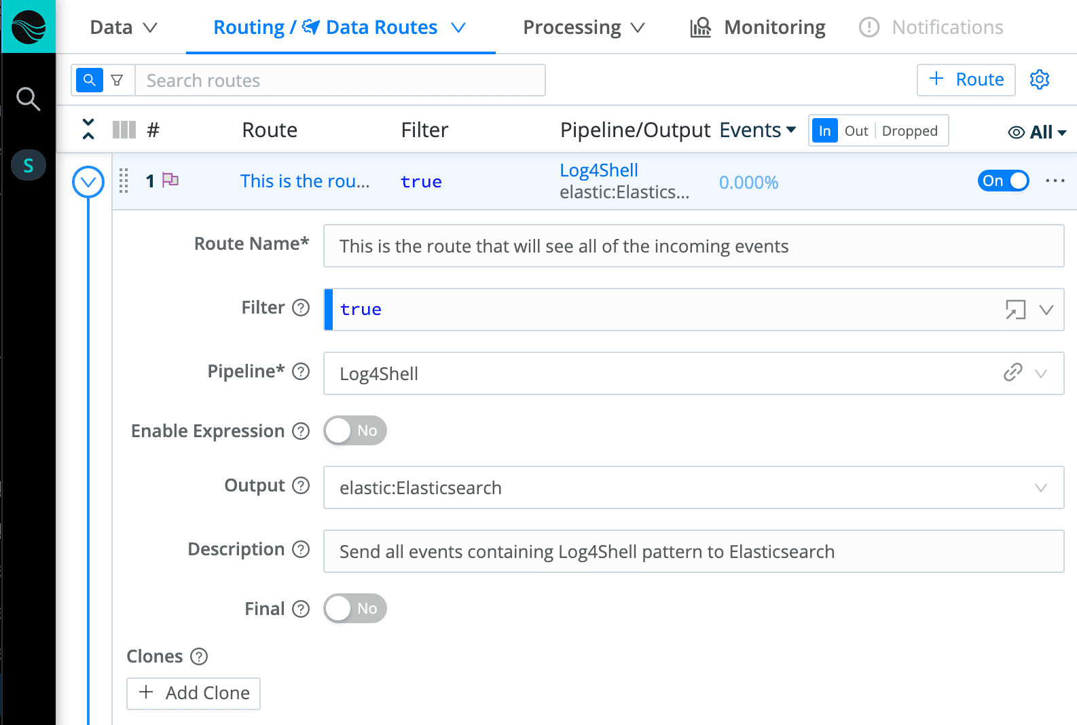Toggle the route On switch off

[1003, 181]
